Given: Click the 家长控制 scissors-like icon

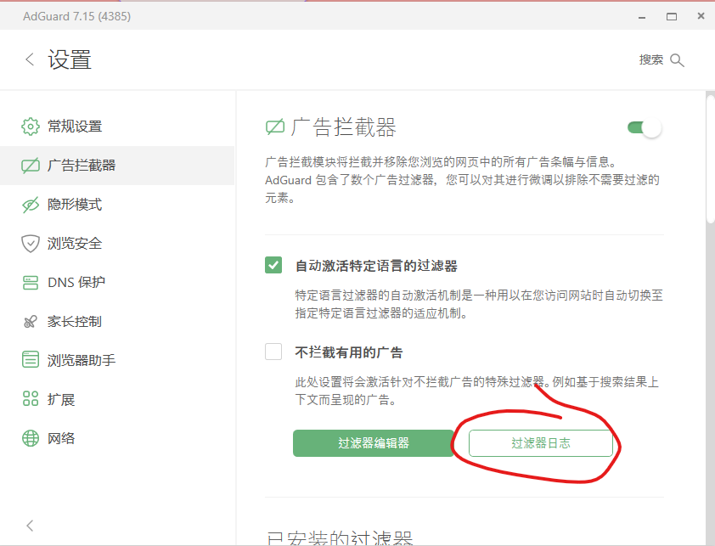Looking at the screenshot, I should [x=30, y=322].
